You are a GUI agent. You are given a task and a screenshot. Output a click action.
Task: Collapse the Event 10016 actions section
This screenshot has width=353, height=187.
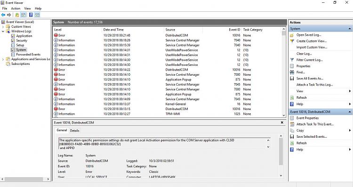(x=350, y=112)
